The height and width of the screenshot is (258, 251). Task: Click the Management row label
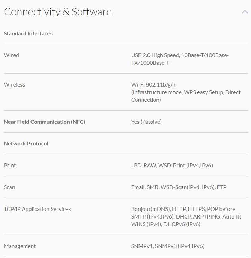[x=20, y=246]
